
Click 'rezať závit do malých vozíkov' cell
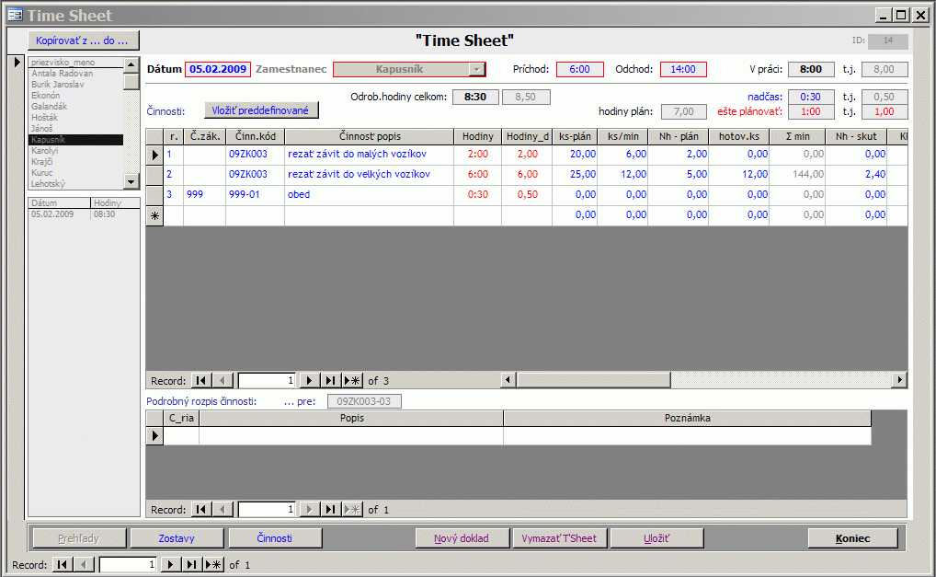[369, 154]
